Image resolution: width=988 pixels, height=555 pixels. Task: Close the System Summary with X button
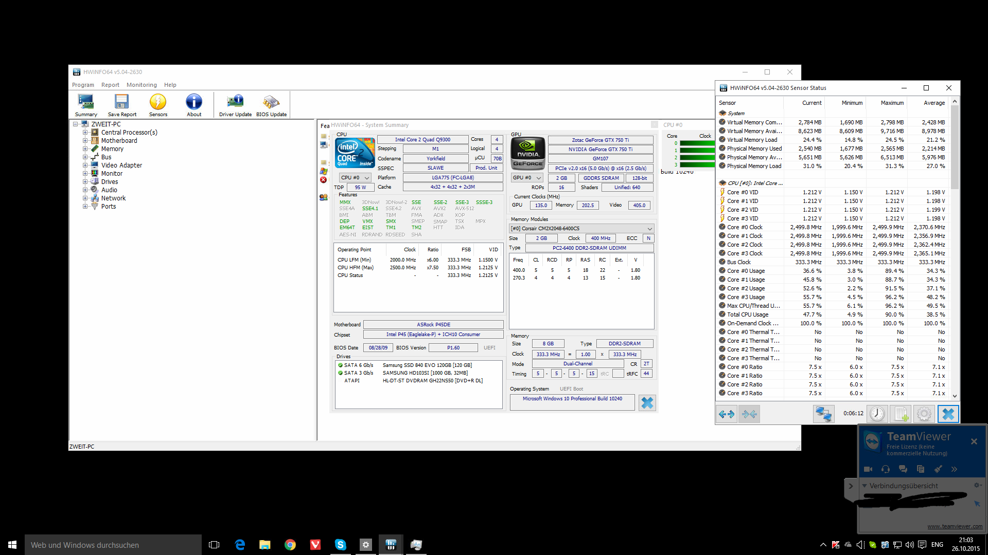(647, 403)
